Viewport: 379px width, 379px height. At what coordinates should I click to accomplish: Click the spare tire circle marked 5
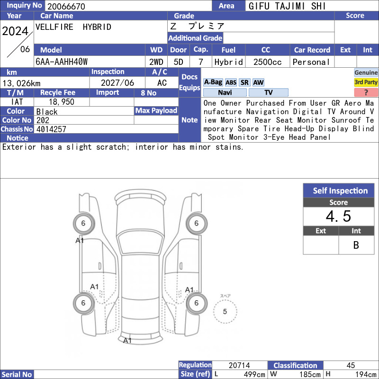[x=225, y=312]
